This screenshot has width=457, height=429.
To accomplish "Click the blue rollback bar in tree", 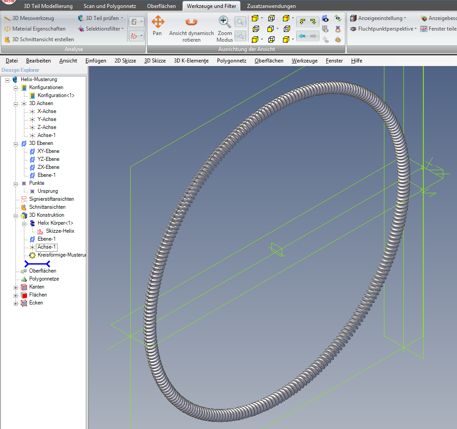I will tap(37, 264).
